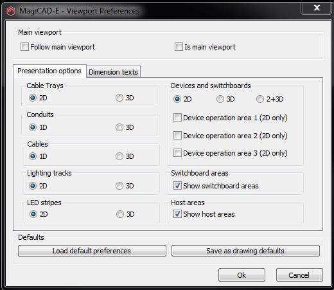334x290 pixels.
Task: Select 2+3D for Devices and switchboards
Action: 260,99
